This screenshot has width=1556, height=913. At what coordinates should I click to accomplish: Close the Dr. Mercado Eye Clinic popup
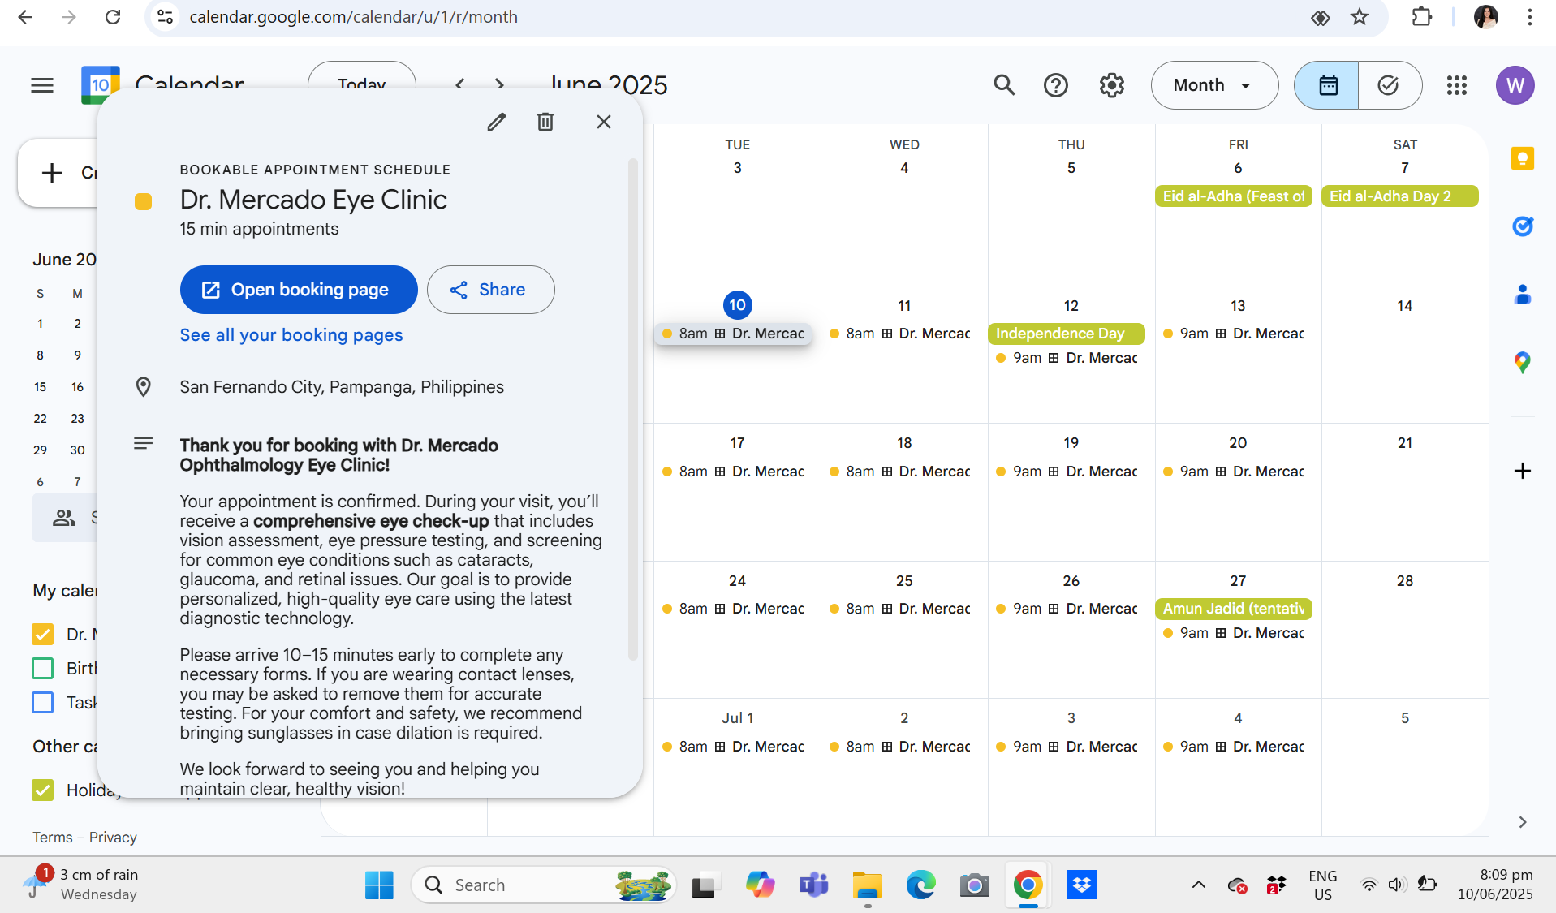tap(603, 122)
